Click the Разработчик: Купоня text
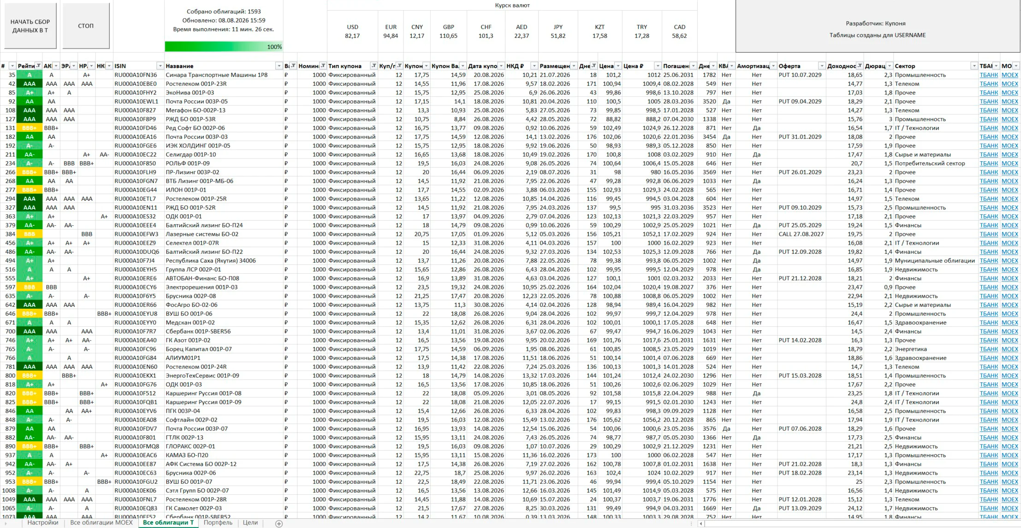This screenshot has height=528, width=1021. tap(875, 23)
